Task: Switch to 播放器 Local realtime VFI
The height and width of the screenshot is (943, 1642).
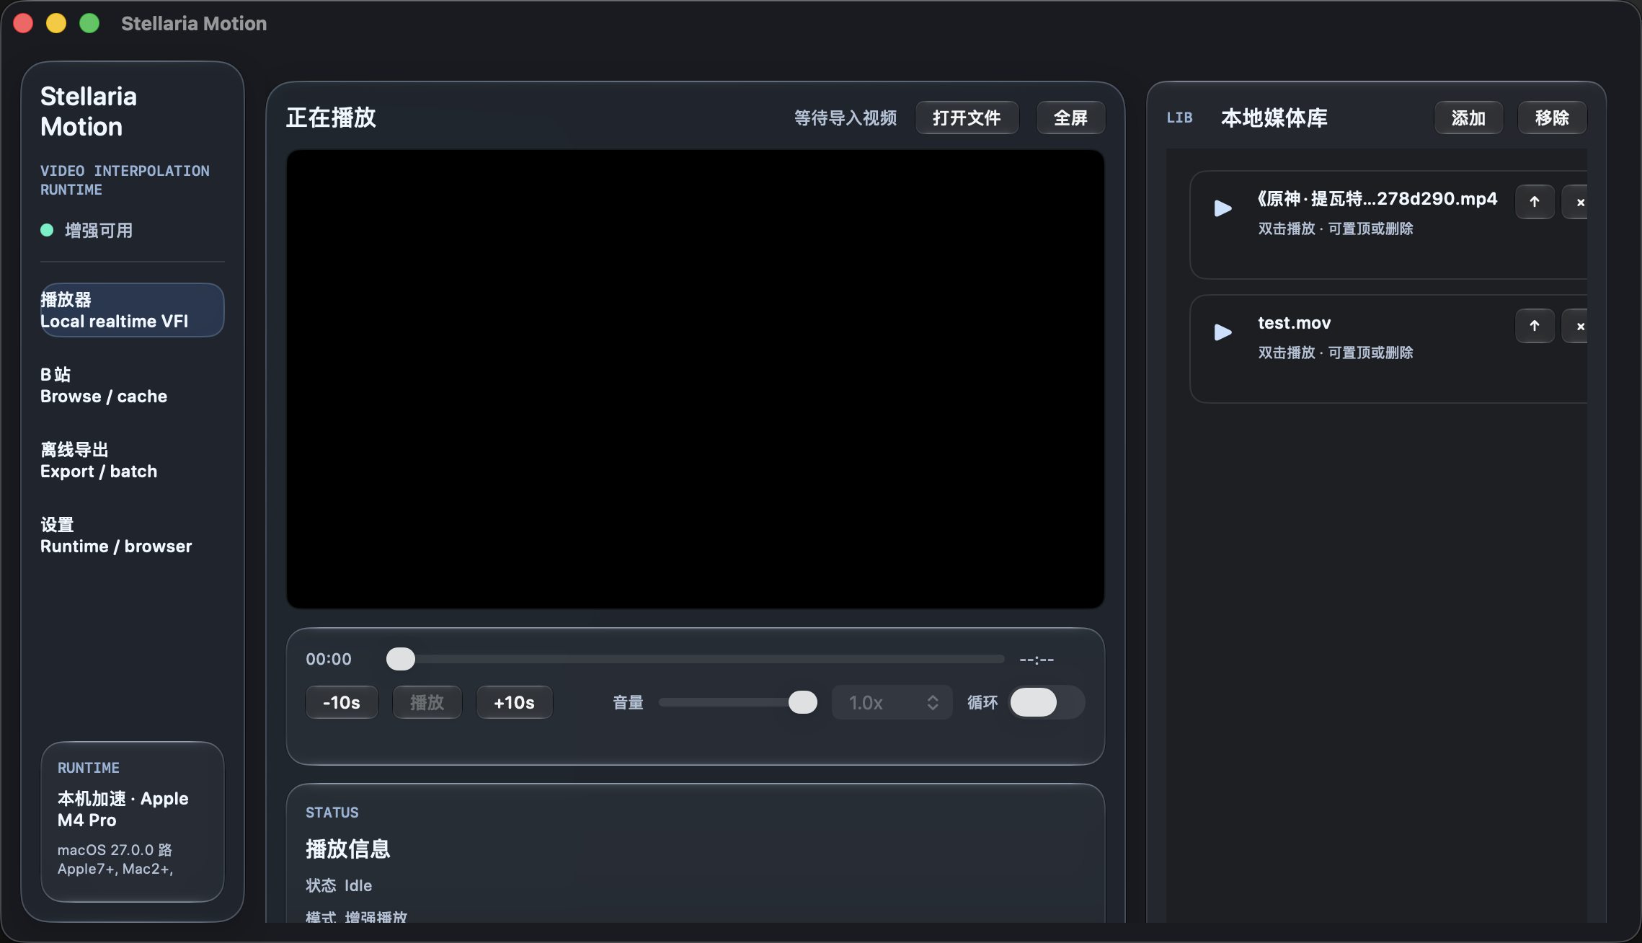Action: pos(132,310)
